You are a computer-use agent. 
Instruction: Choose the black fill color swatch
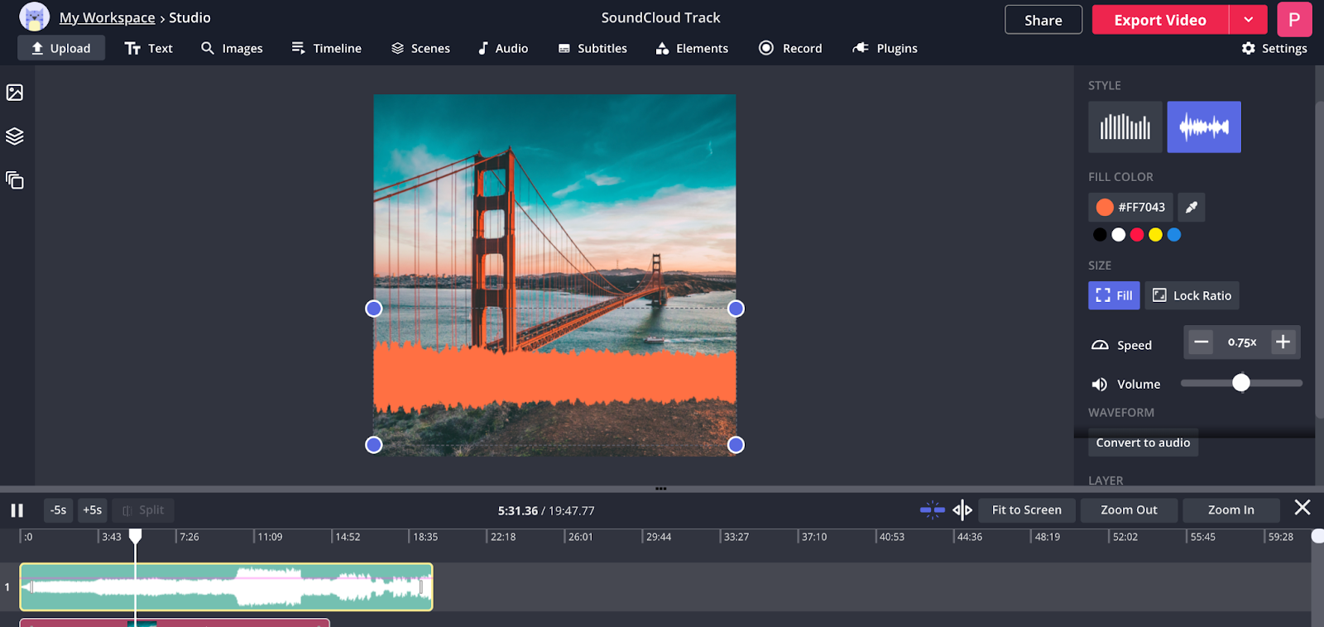coord(1100,235)
